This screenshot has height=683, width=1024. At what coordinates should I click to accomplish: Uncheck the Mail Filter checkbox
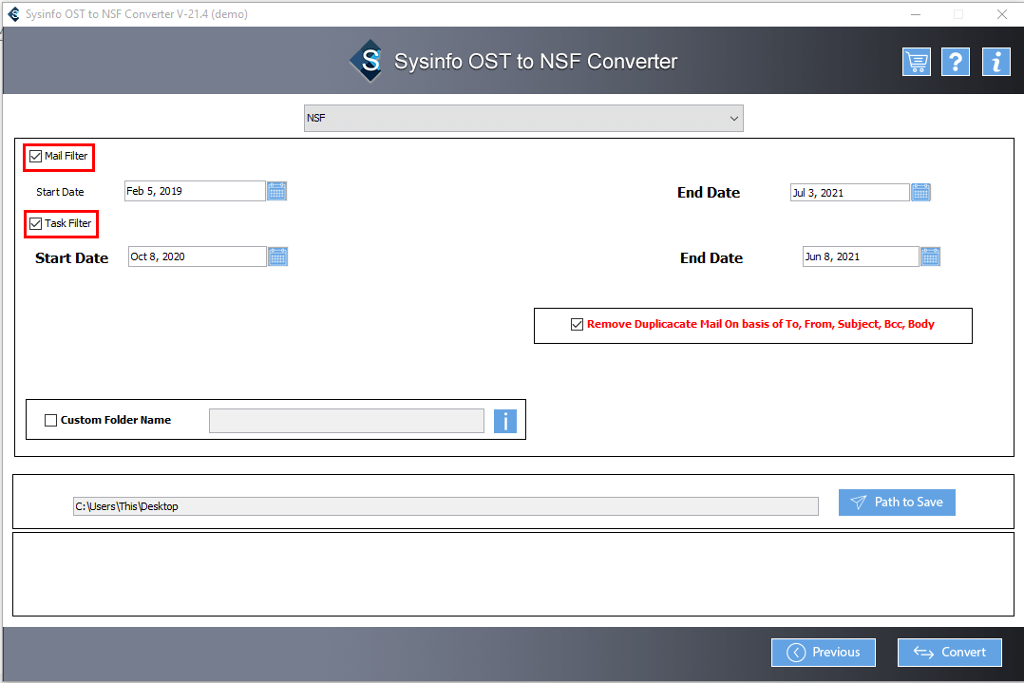tap(36, 156)
